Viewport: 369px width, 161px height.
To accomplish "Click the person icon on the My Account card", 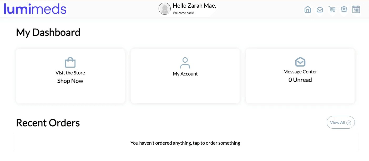I will 185,63.
